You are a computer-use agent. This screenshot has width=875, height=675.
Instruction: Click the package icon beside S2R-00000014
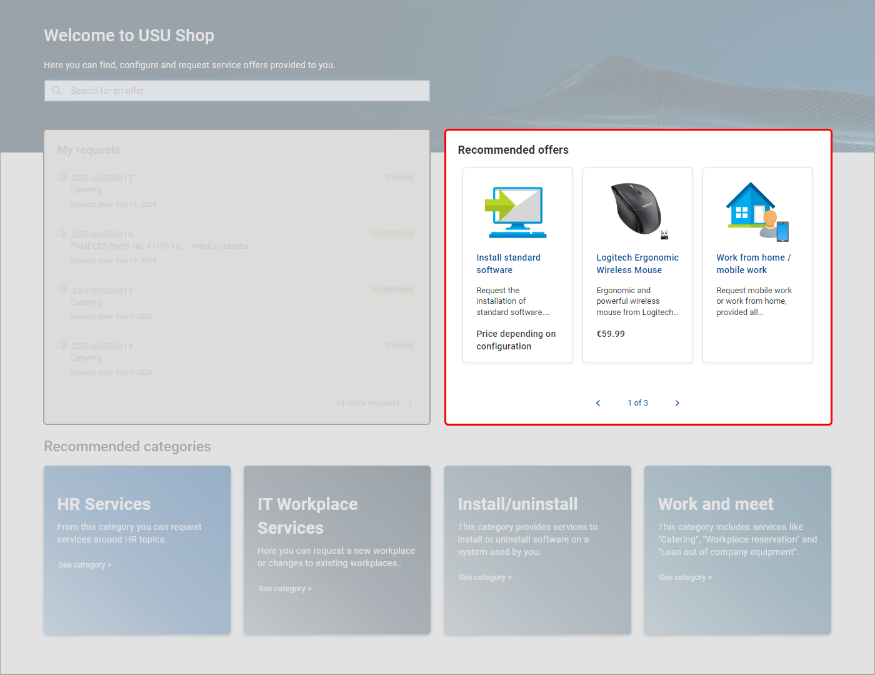pos(62,345)
